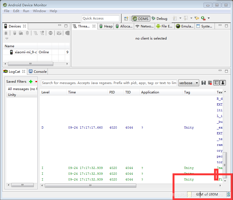
Task: Click the Time column header
Action: [87, 92]
